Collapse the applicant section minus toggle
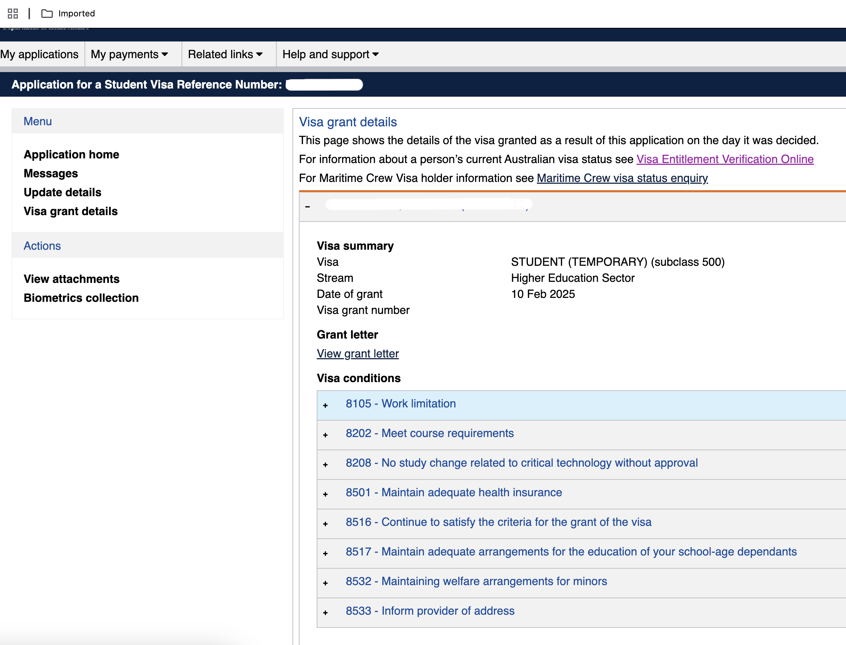Image resolution: width=846 pixels, height=645 pixels. 307,207
